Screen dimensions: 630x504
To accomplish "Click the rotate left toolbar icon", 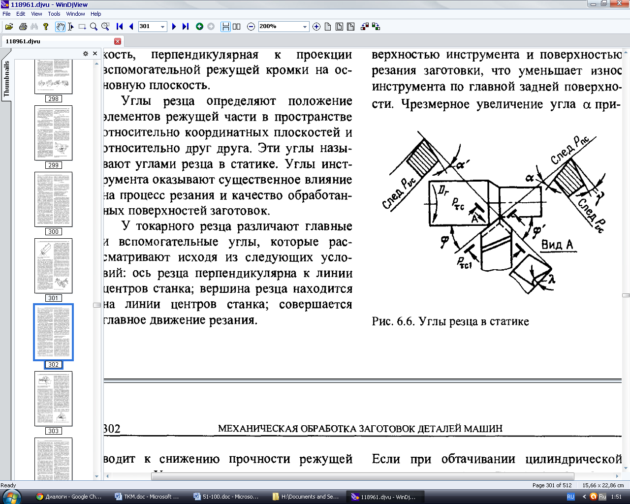I will pyautogui.click(x=365, y=27).
